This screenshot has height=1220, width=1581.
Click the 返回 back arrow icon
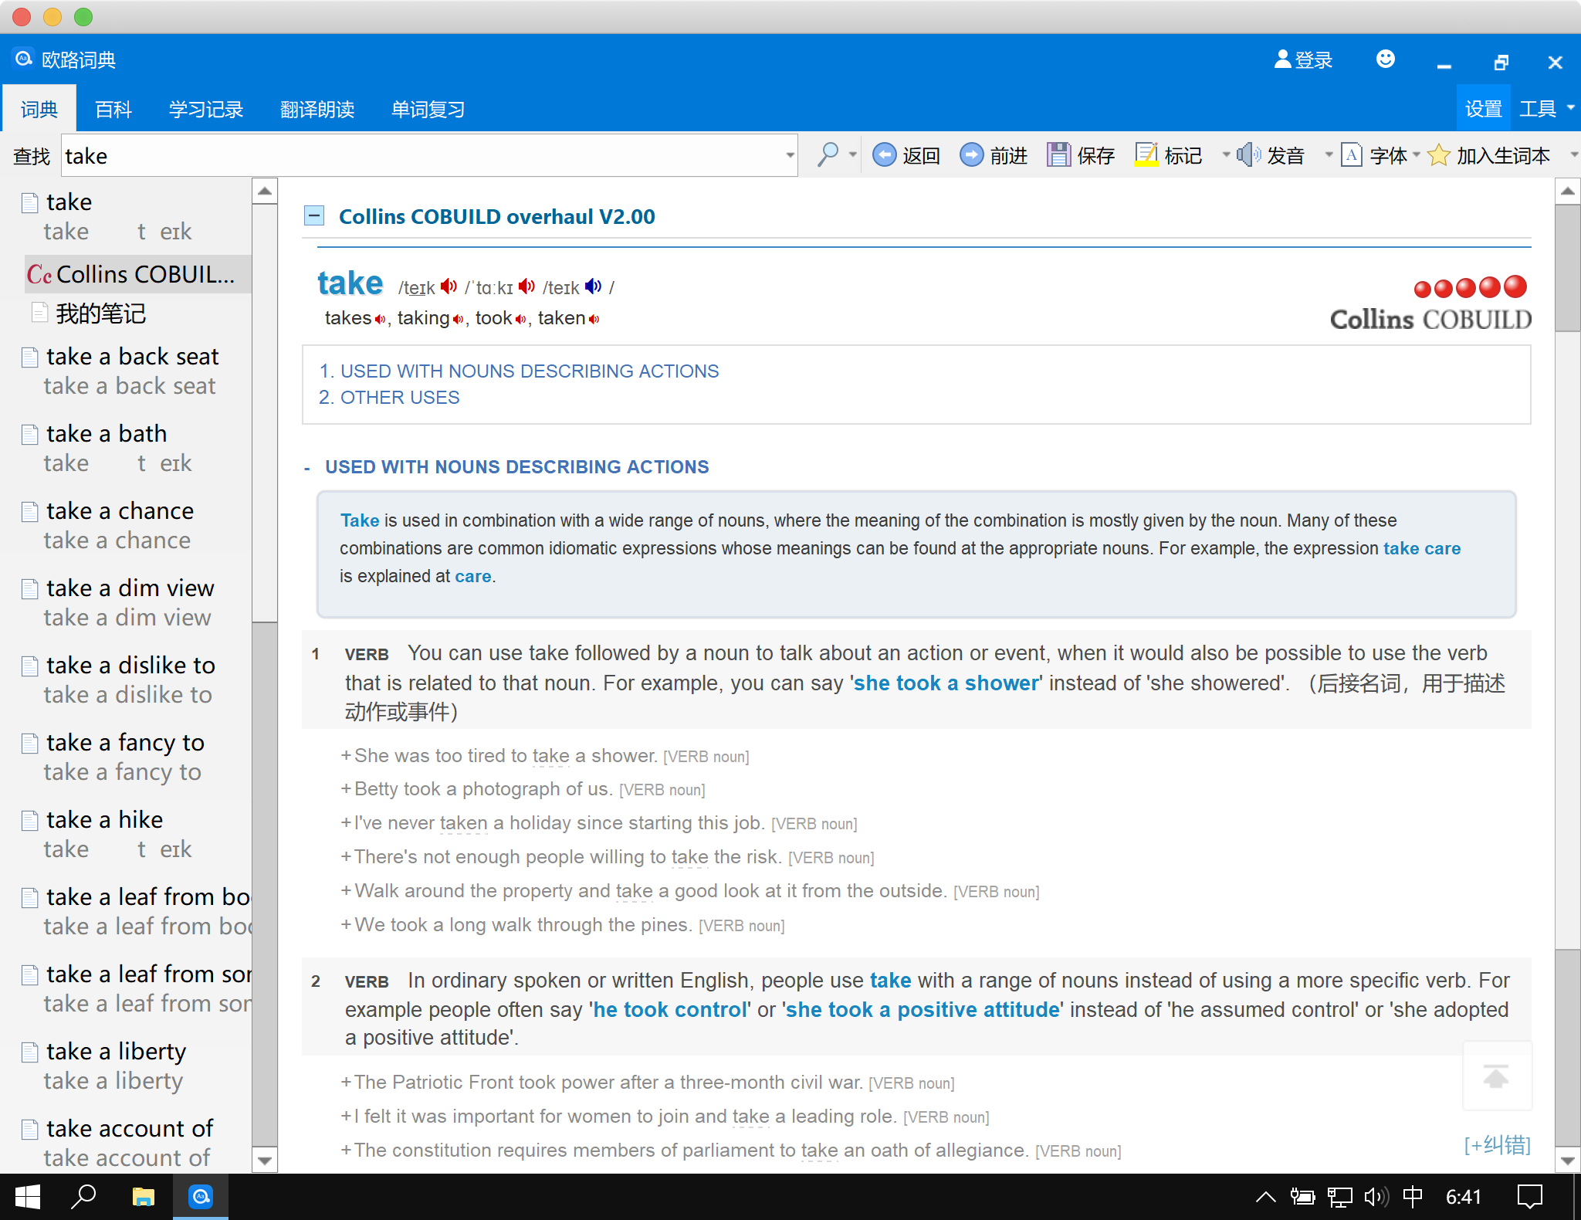[885, 155]
